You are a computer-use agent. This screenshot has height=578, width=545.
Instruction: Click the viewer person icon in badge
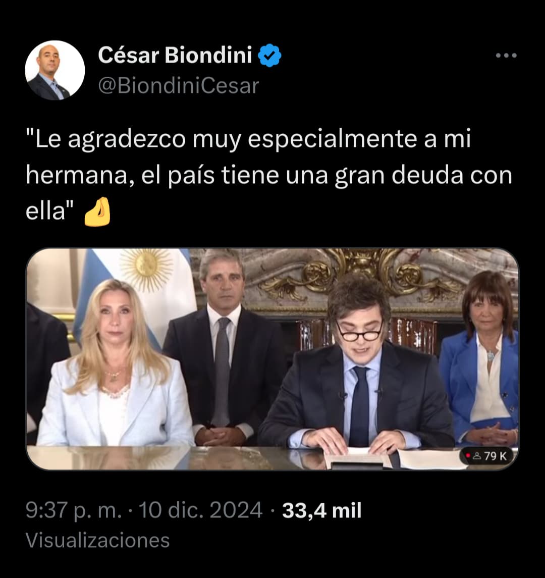point(477,456)
